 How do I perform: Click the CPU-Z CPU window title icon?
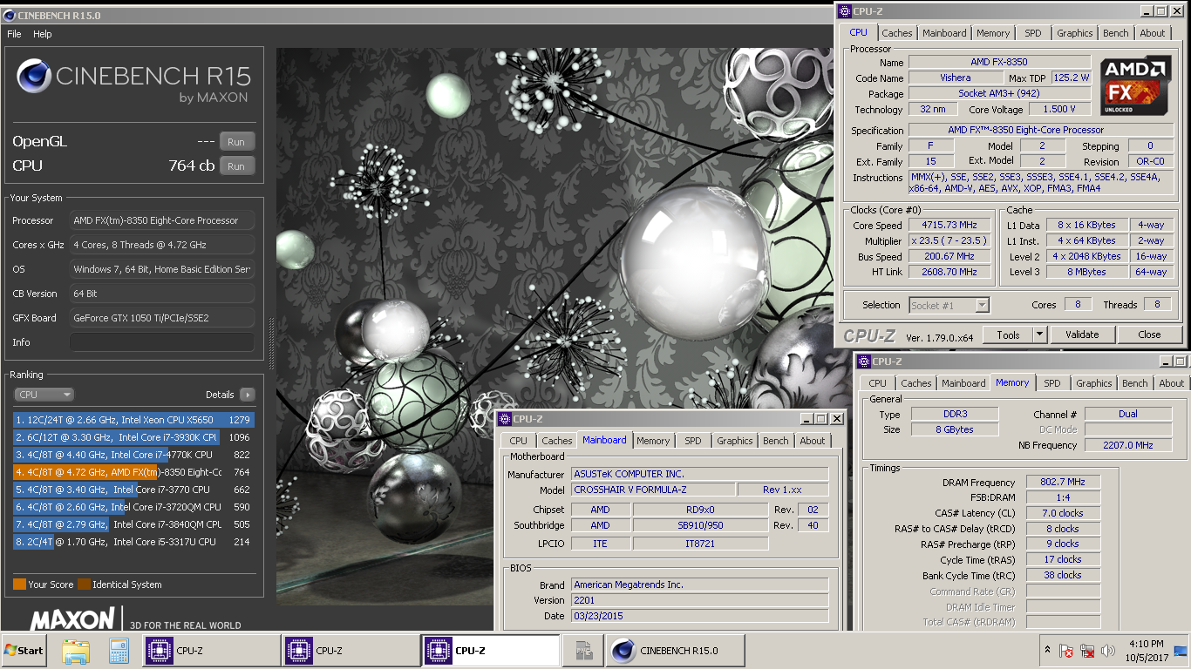pyautogui.click(x=844, y=11)
